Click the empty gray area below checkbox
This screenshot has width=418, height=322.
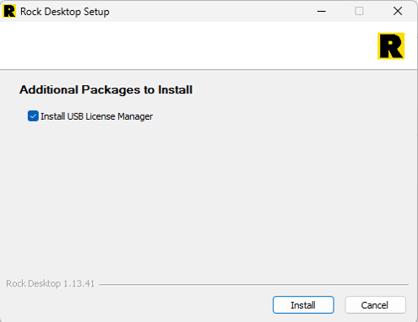click(x=209, y=196)
